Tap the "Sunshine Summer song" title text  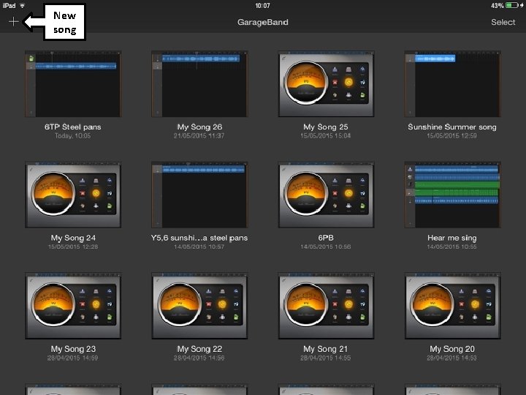452,127
